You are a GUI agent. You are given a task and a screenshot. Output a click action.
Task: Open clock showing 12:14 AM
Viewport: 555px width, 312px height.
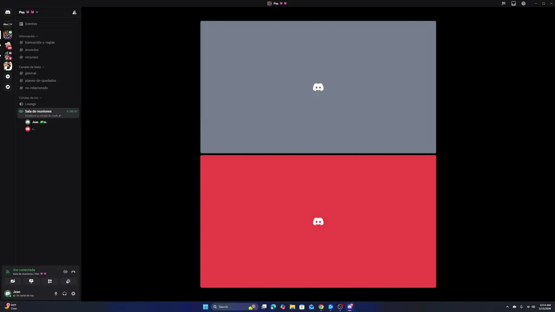[545, 307]
